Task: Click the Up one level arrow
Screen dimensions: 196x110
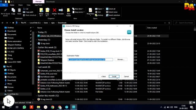Action: (13, 23)
